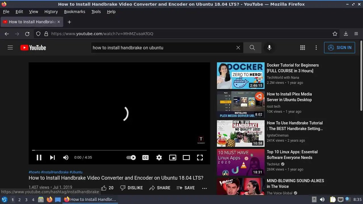Activate miniplayer mode
The width and height of the screenshot is (363, 204).
173,158
